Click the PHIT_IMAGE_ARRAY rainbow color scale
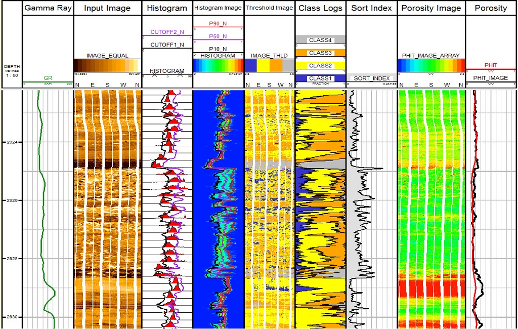 click(x=431, y=66)
